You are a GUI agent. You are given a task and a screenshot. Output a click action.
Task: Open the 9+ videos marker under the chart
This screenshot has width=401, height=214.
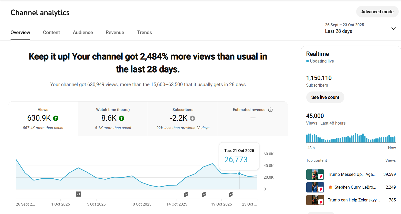[x=78, y=194]
